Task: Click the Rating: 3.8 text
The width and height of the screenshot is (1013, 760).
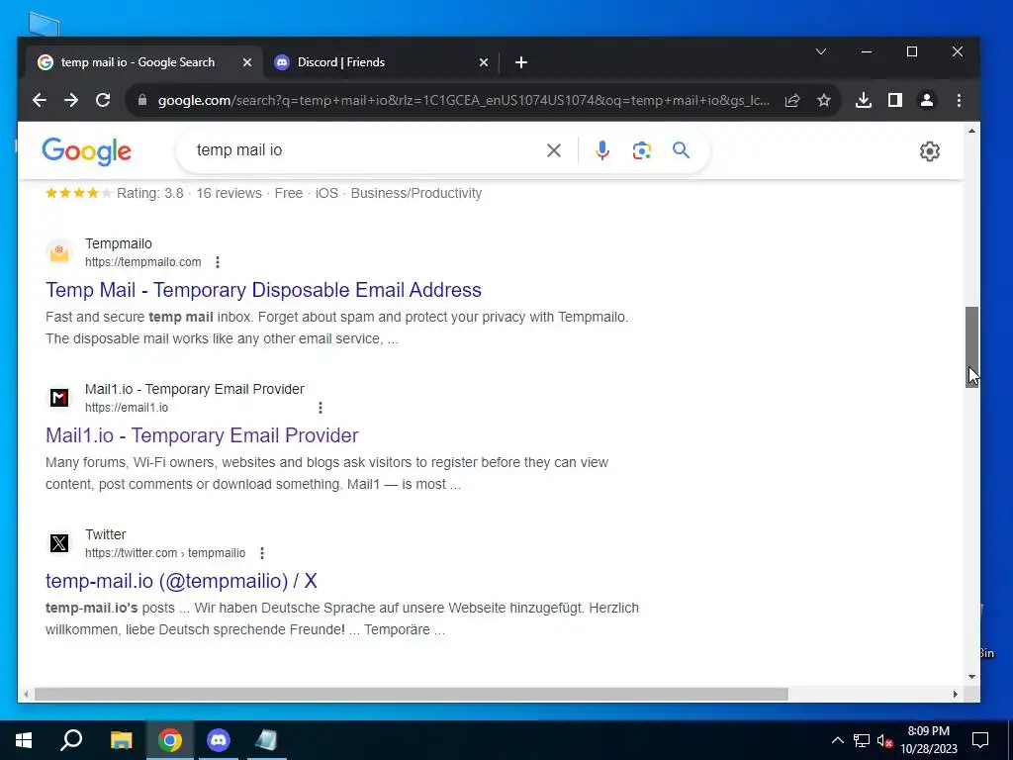Action: click(150, 193)
